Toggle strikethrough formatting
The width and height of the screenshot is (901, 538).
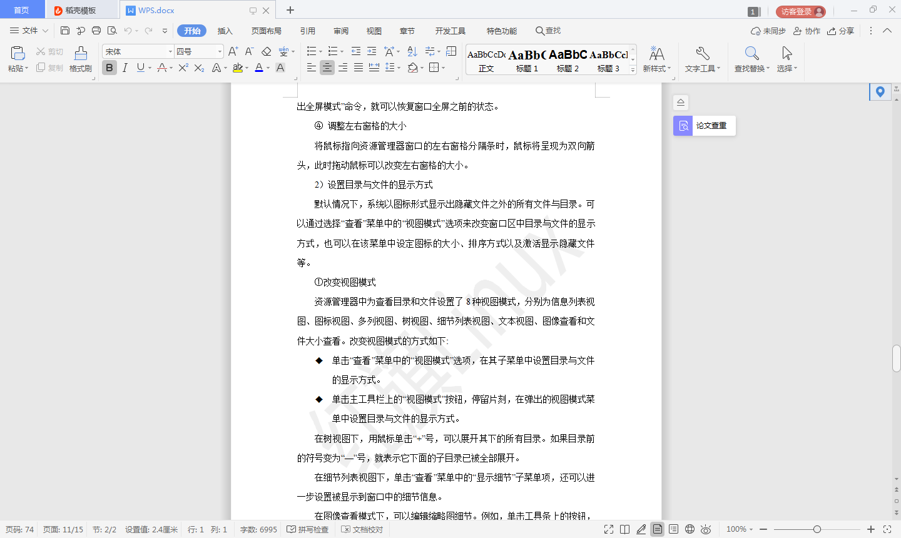click(x=162, y=68)
